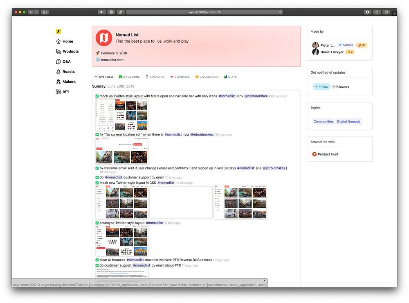This screenshot has width=409, height=303.
Task: Open the Safari share button
Action: 377,12
